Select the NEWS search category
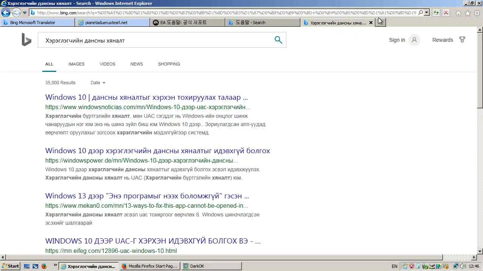 137,64
